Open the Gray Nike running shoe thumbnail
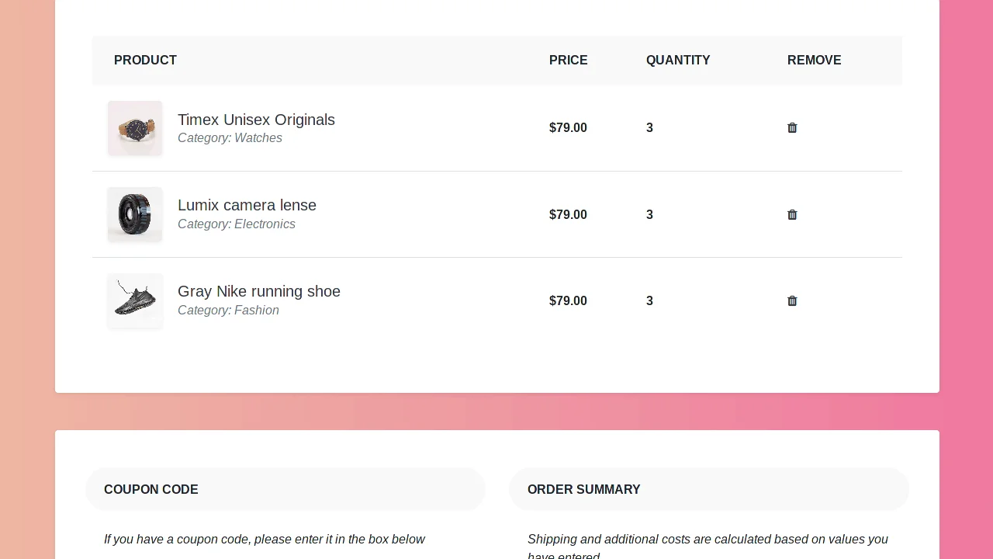 pyautogui.click(x=135, y=301)
